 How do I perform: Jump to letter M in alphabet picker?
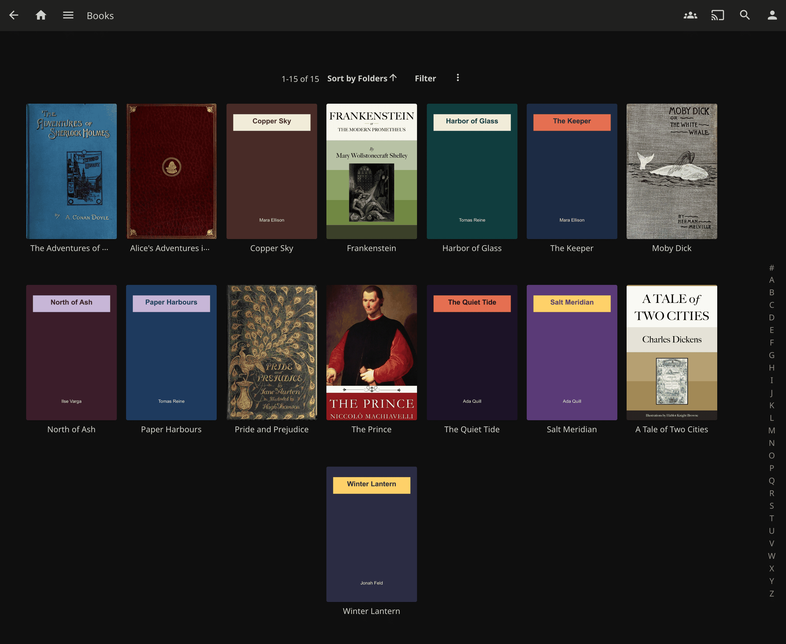pyautogui.click(x=772, y=430)
